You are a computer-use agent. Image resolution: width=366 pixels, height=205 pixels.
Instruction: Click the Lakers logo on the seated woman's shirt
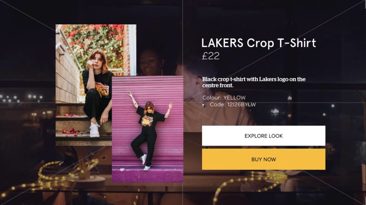pos(102,89)
